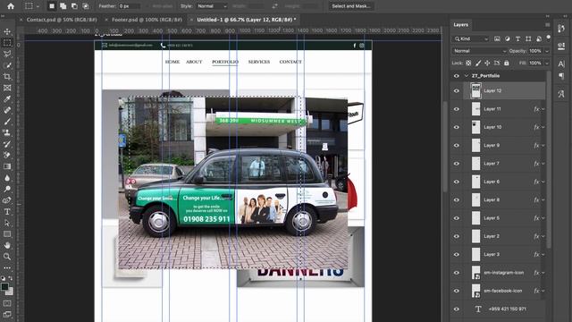The width and height of the screenshot is (572, 322).
Task: Select the Eraser tool
Action: (x=7, y=155)
